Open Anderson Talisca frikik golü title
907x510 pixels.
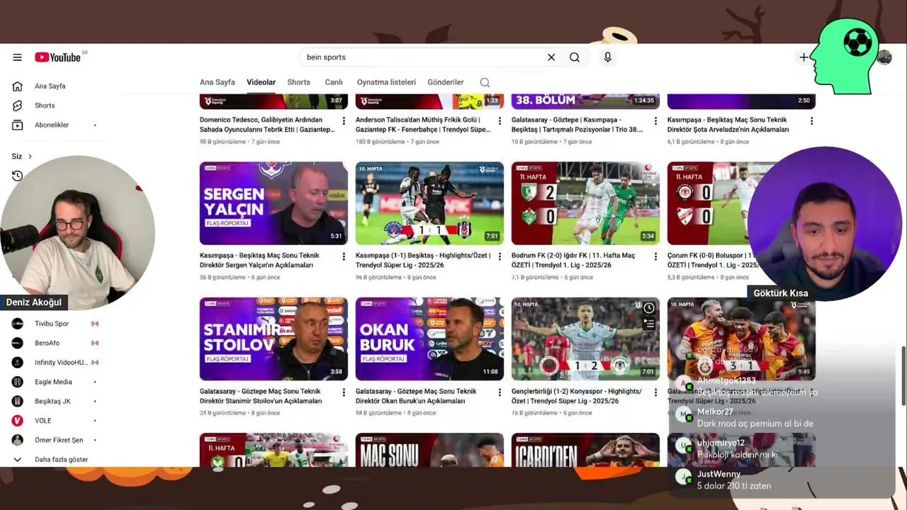pyautogui.click(x=423, y=125)
